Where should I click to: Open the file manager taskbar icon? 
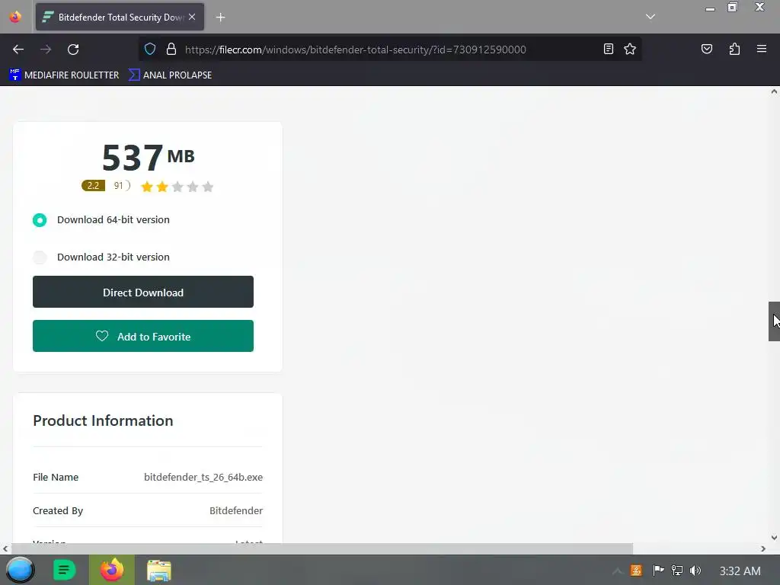(x=159, y=571)
